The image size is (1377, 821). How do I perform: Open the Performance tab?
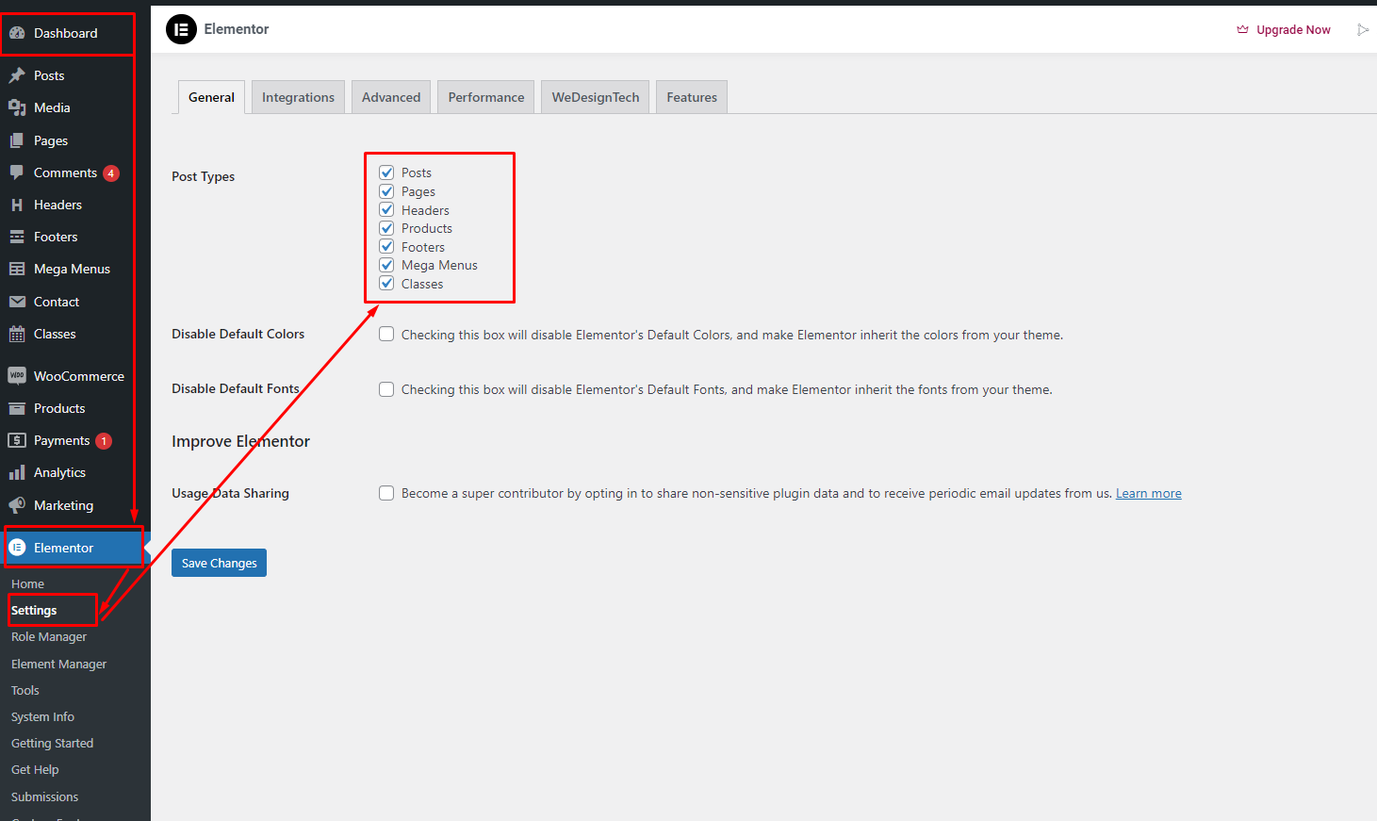coord(486,97)
